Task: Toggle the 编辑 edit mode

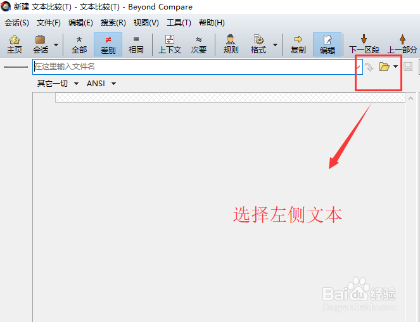Action: 328,44
